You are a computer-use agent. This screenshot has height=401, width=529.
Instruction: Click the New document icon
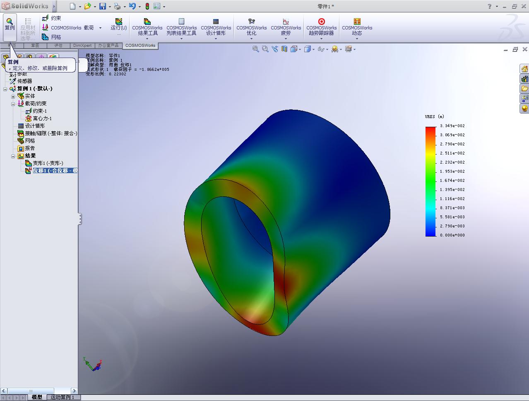[72, 6]
